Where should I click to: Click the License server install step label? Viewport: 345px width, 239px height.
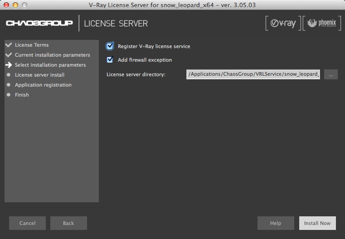[x=39, y=75]
